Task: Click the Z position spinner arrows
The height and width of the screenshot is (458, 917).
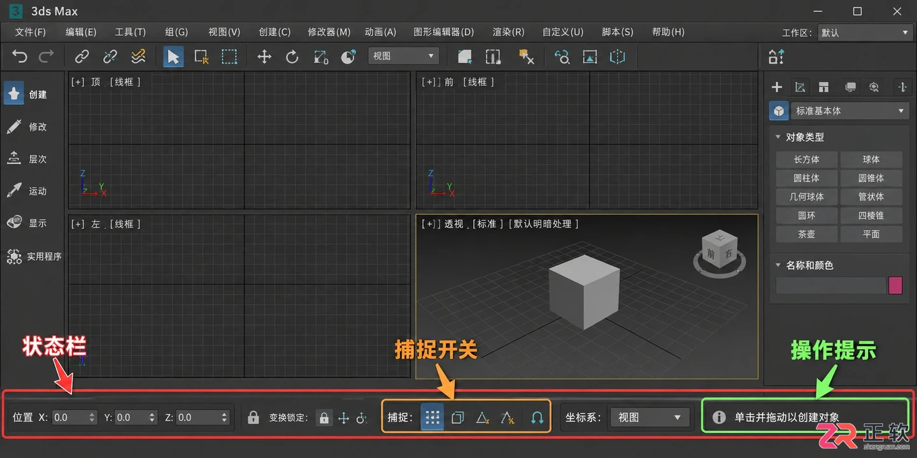Action: 224,417
